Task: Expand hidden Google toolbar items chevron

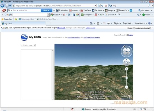Action: click(x=119, y=14)
